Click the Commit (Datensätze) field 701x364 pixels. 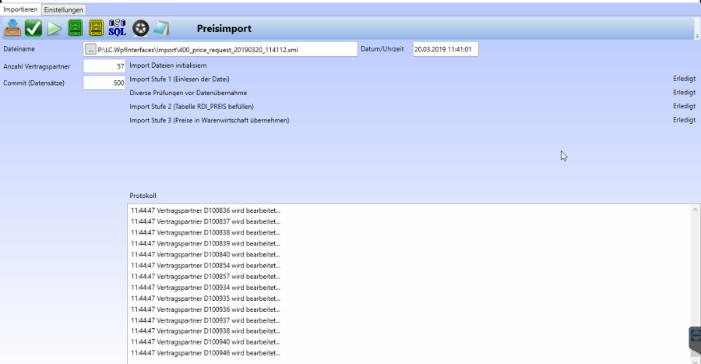coord(104,83)
